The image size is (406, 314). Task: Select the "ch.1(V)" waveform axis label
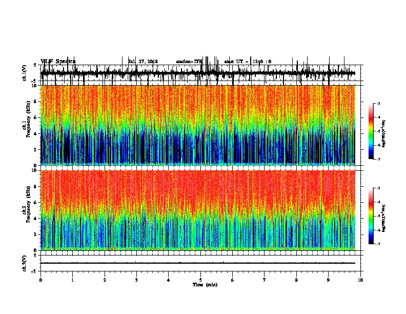pyautogui.click(x=25, y=73)
